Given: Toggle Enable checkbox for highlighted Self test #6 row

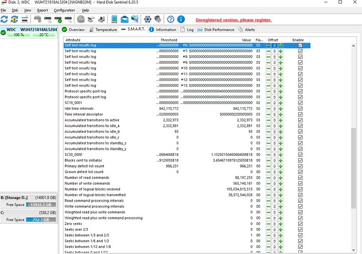Looking at the screenshot, I should 300,45.
